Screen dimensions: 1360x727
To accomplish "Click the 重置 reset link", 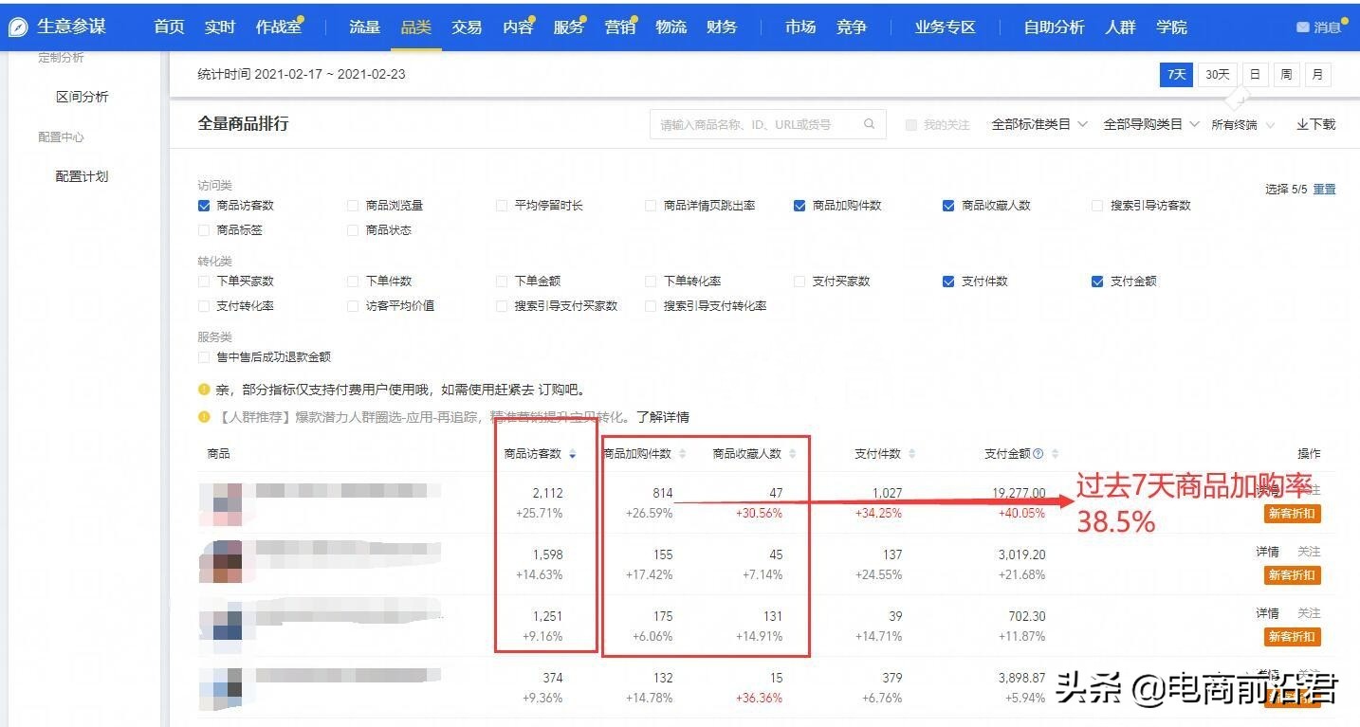I will pyautogui.click(x=1324, y=189).
